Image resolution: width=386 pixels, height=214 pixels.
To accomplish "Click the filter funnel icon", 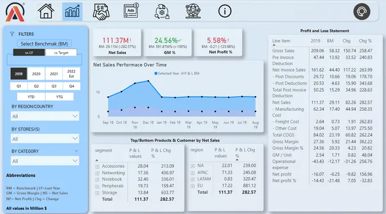I will click(12, 34).
